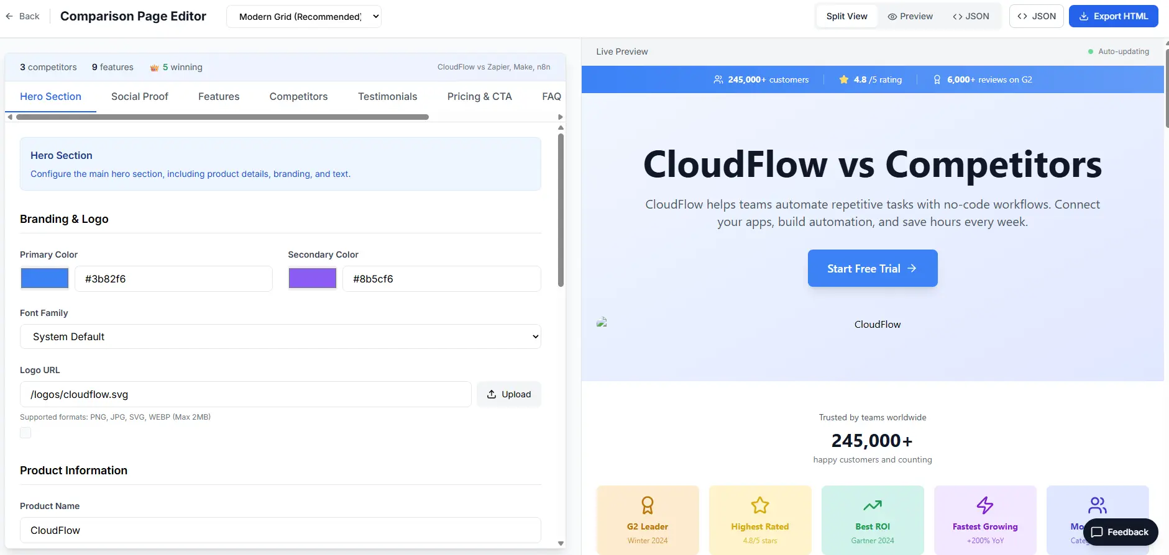Click the download icon on Export HTML

coord(1084,17)
